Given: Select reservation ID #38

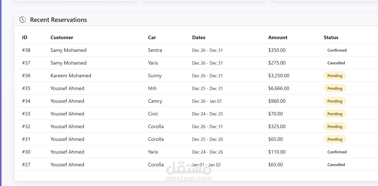Looking at the screenshot, I should pyautogui.click(x=26, y=50).
